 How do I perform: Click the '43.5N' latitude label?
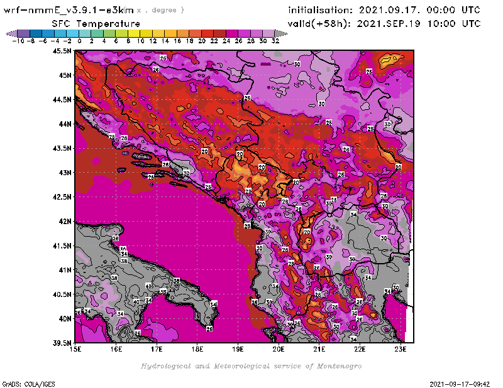click(62, 148)
